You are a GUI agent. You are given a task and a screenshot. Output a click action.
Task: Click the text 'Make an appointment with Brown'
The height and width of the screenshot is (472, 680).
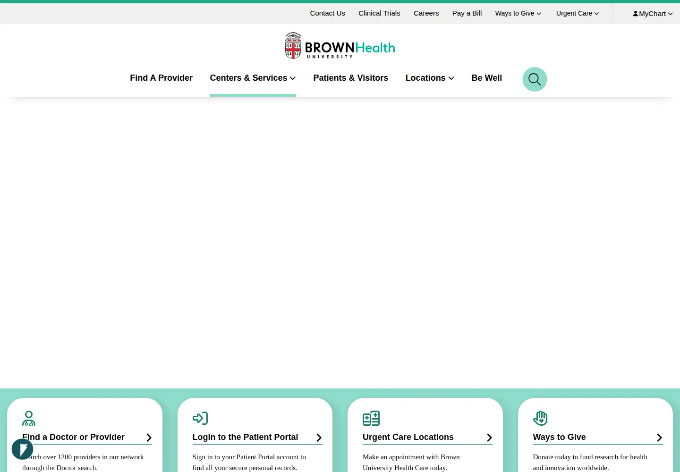411,457
